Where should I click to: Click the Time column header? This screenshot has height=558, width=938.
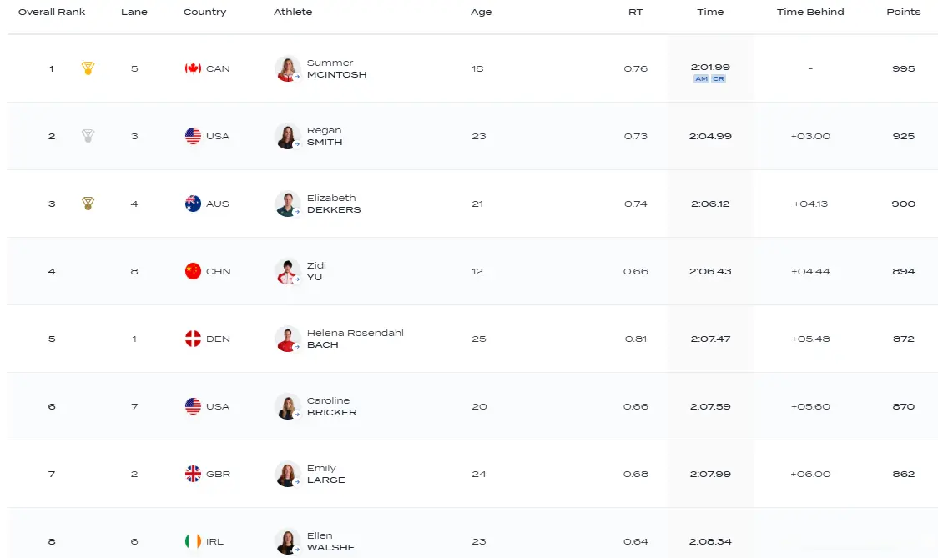710,13
